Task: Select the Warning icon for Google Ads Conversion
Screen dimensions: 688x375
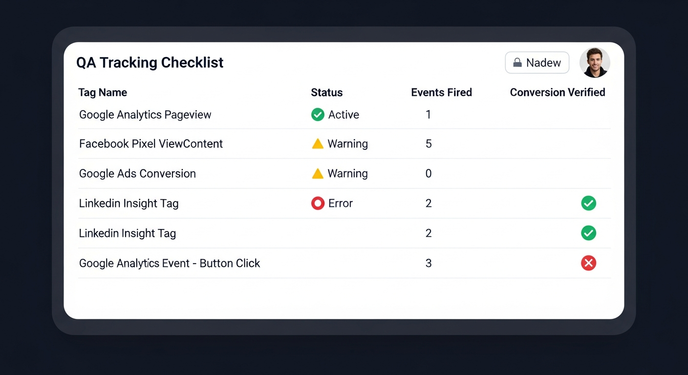Action: 318,173
